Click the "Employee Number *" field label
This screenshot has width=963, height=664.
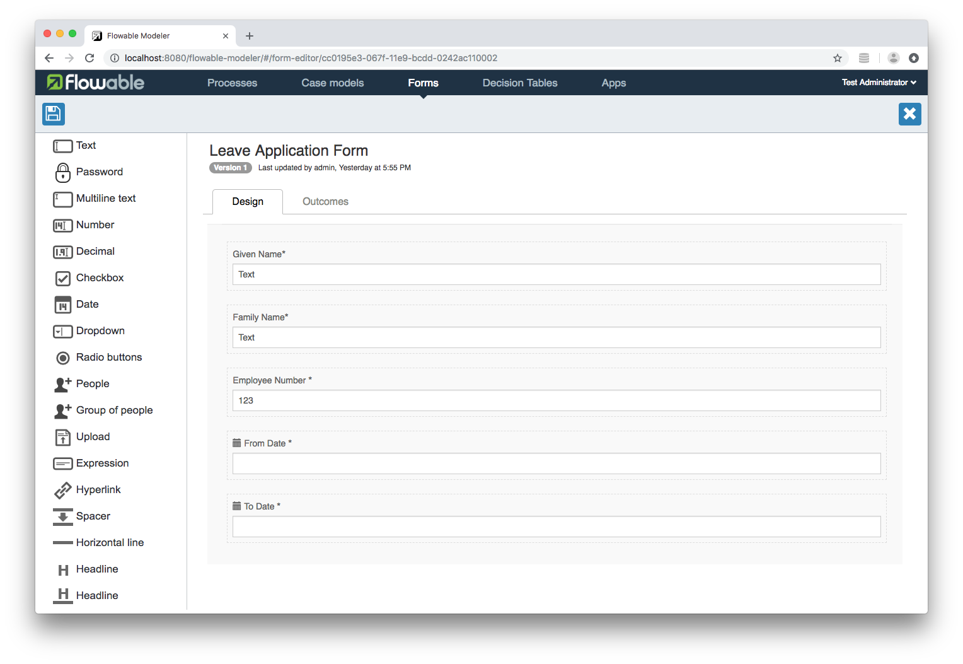[272, 380]
